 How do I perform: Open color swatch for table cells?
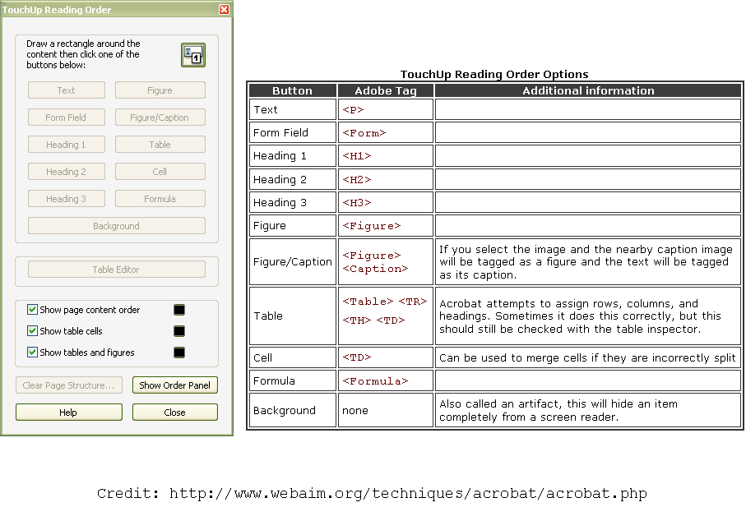click(179, 331)
